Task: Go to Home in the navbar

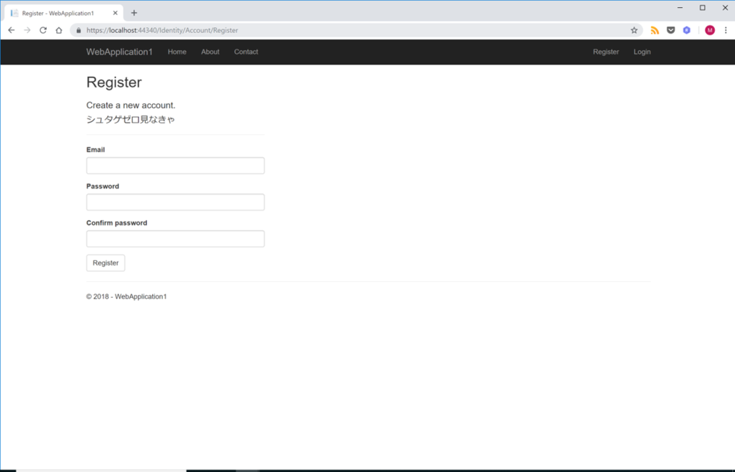Action: click(x=177, y=52)
